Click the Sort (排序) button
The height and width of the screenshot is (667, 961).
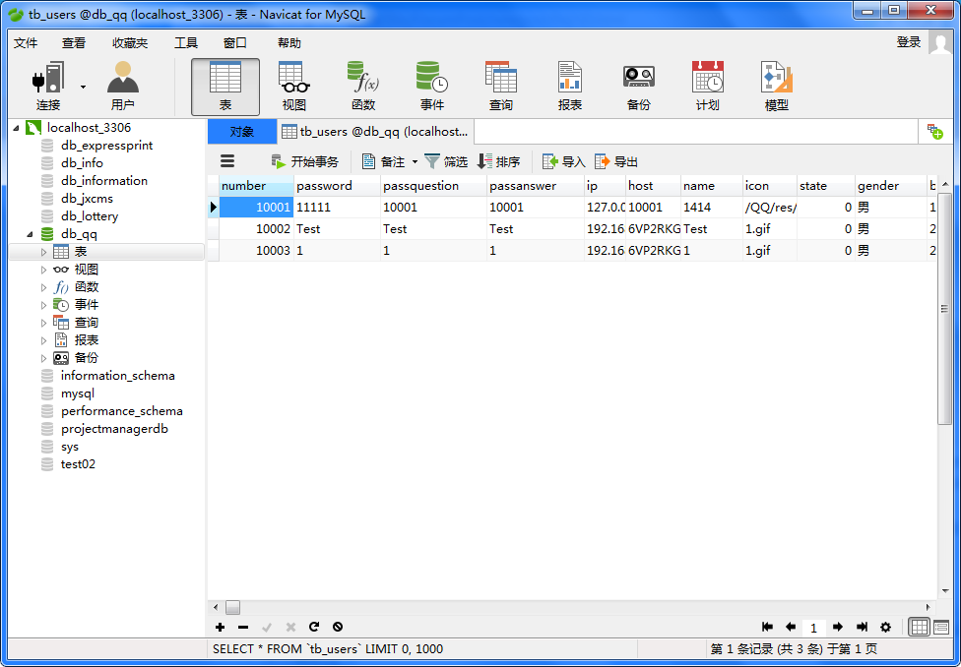(499, 161)
